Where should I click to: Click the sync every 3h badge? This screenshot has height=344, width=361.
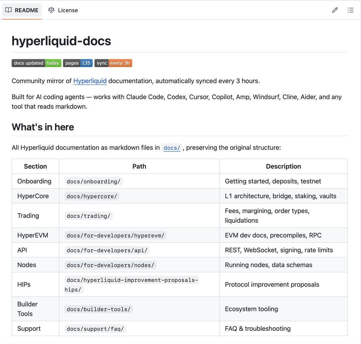[x=113, y=63]
